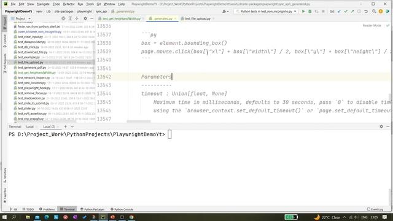Add a new terminal session tab
This screenshot has height=221, width=393.
click(66, 126)
